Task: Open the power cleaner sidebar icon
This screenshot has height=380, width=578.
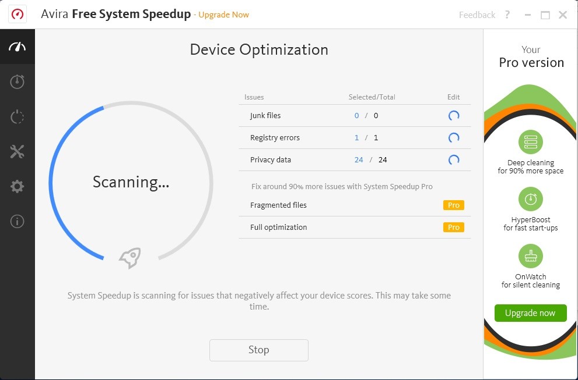Action: pyautogui.click(x=17, y=116)
